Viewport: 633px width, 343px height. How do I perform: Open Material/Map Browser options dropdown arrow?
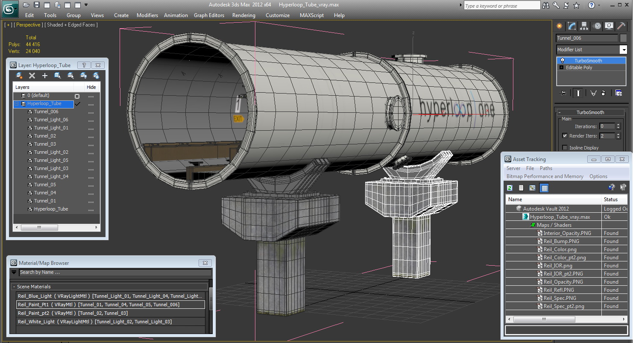tap(14, 272)
